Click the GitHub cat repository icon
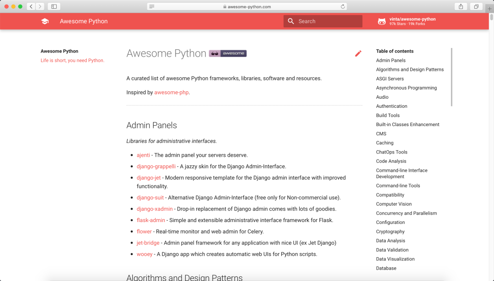The height and width of the screenshot is (281, 494). click(x=381, y=21)
